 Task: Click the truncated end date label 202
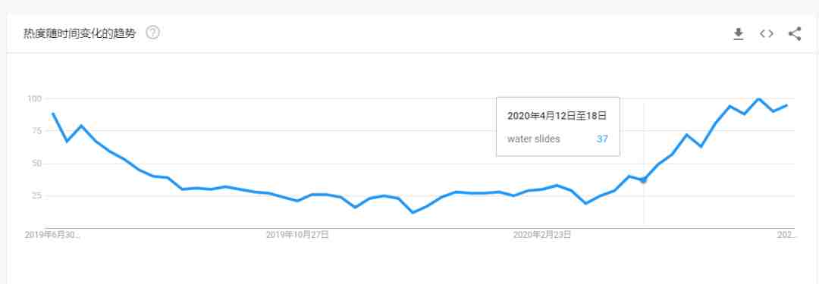click(786, 235)
